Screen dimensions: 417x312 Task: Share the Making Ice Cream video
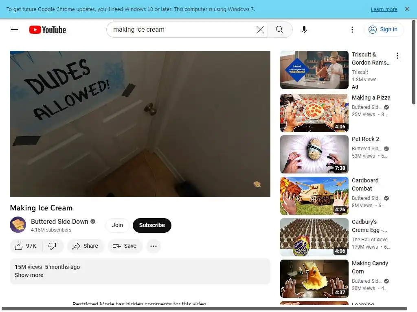coord(86,246)
